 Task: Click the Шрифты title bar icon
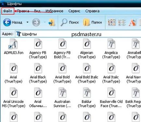[x=4, y=4]
